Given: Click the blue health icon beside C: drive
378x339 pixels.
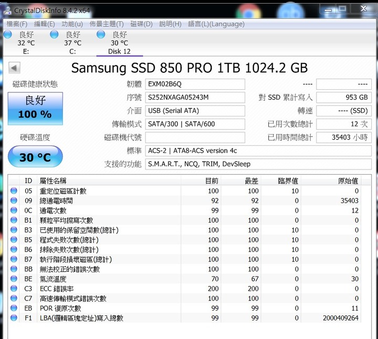Looking at the screenshot, I should 54,35.
